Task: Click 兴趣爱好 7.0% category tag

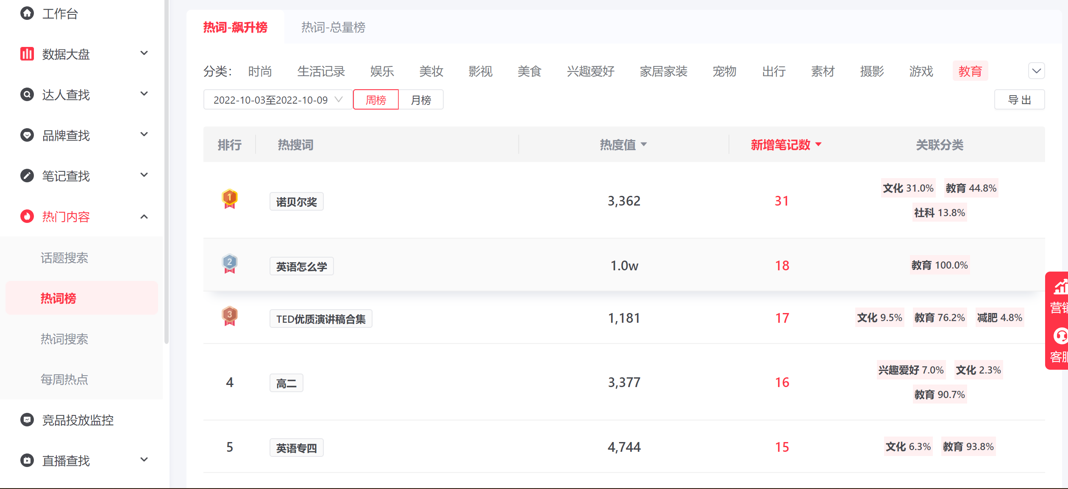Action: 911,370
